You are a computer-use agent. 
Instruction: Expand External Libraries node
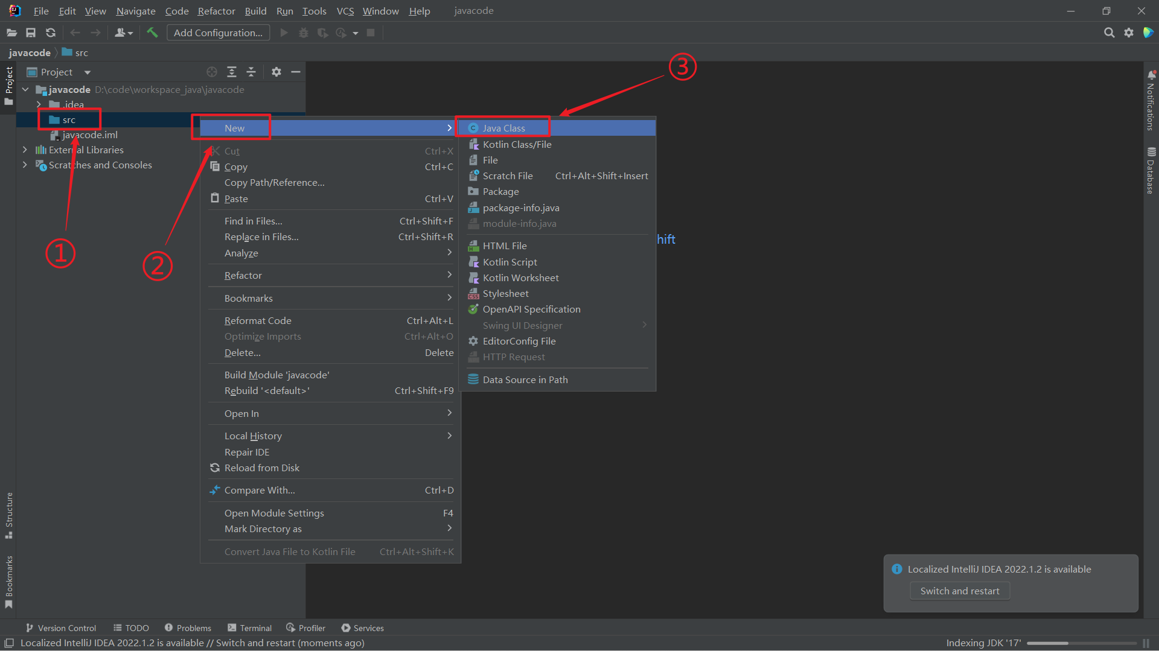click(25, 150)
